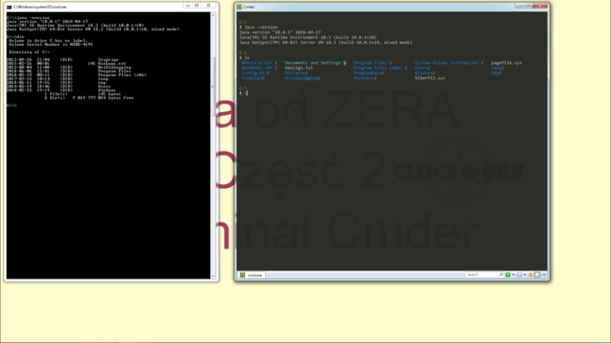Viewport: 611px width, 343px height.
Task: Click 'pagefile.sys' in Cmder ls output
Action: 506,63
